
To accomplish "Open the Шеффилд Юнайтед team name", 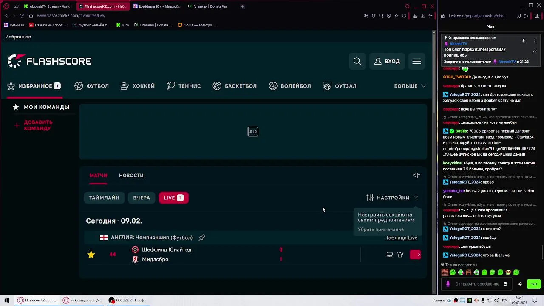I will click(167, 250).
